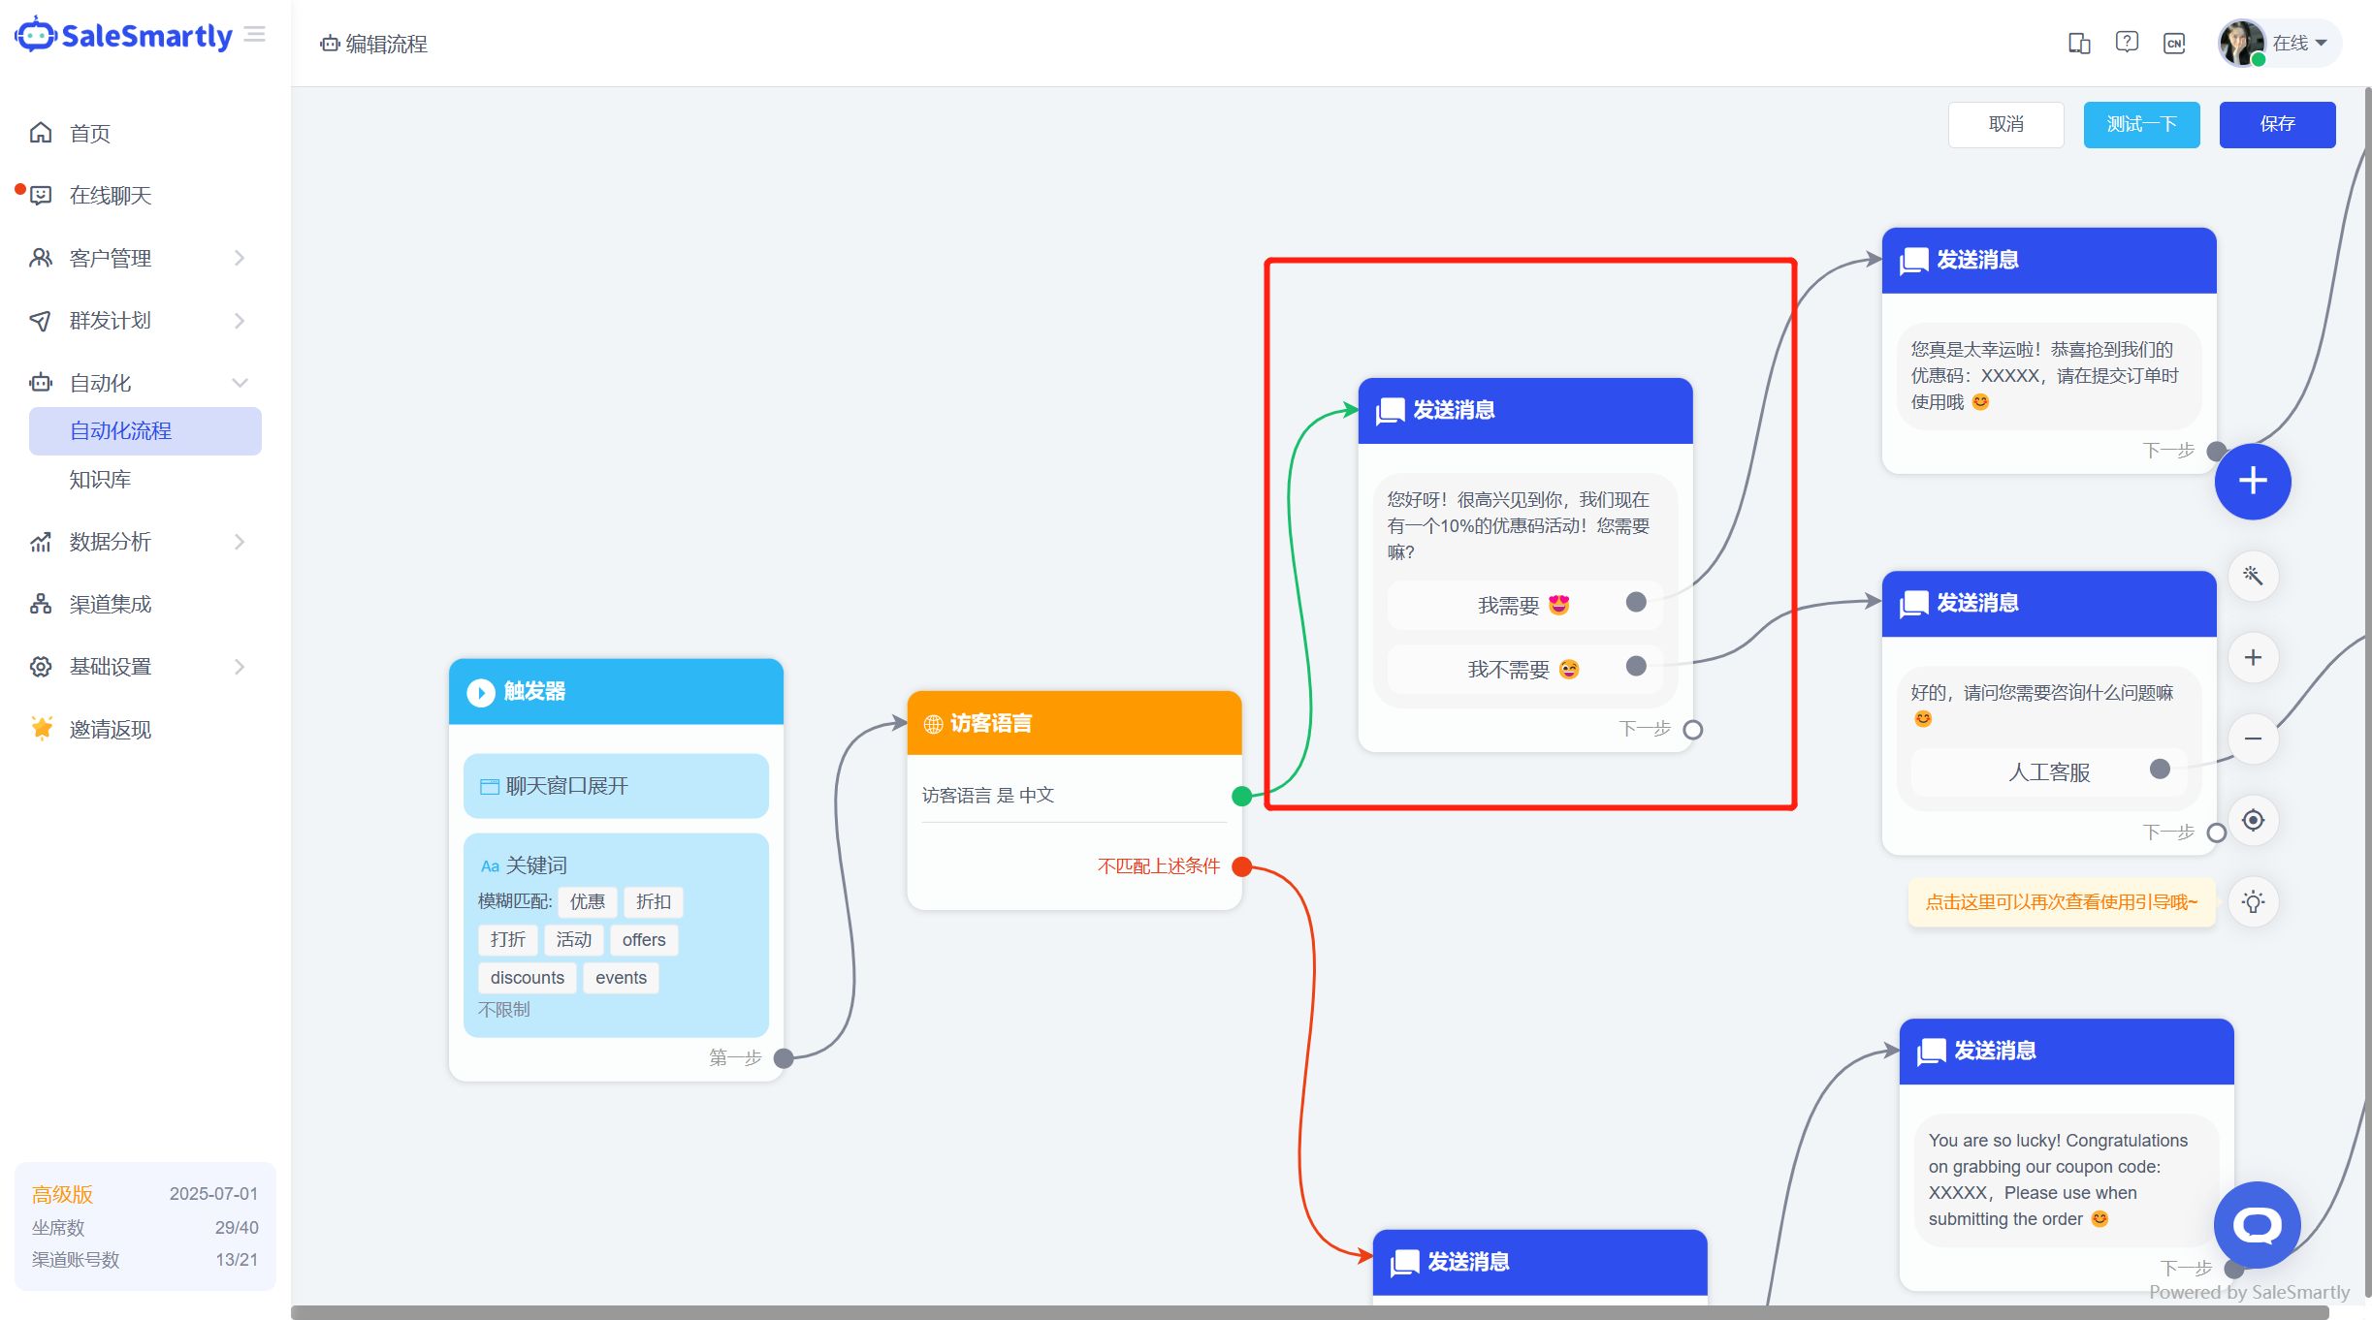Image resolution: width=2372 pixels, height=1320 pixels.
Task: Click the 数据分析 chart icon
Action: pyautogui.click(x=41, y=542)
